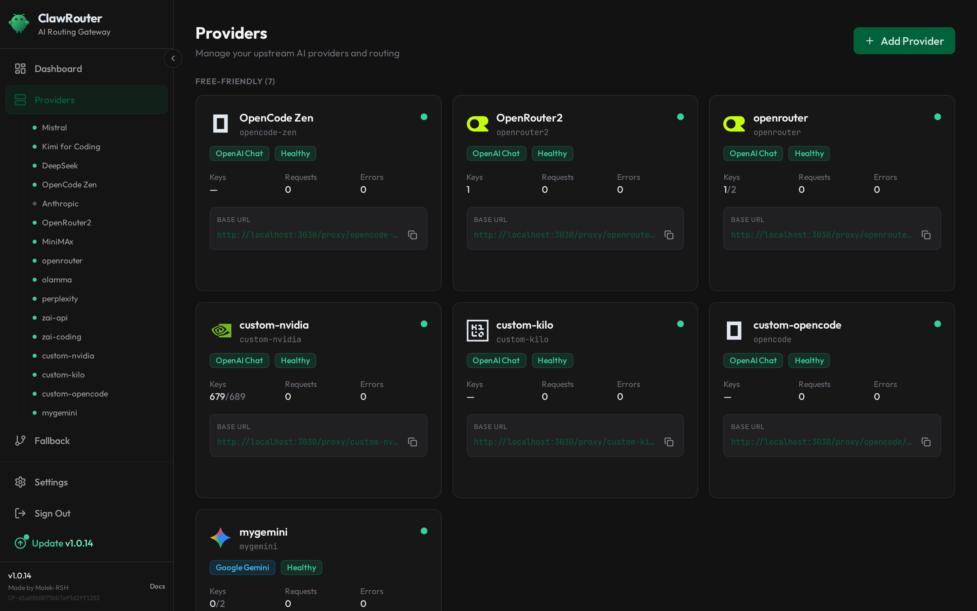Screen dimensions: 977x611
Task: Copy the OpenCode Zen base URL
Action: click(412, 235)
